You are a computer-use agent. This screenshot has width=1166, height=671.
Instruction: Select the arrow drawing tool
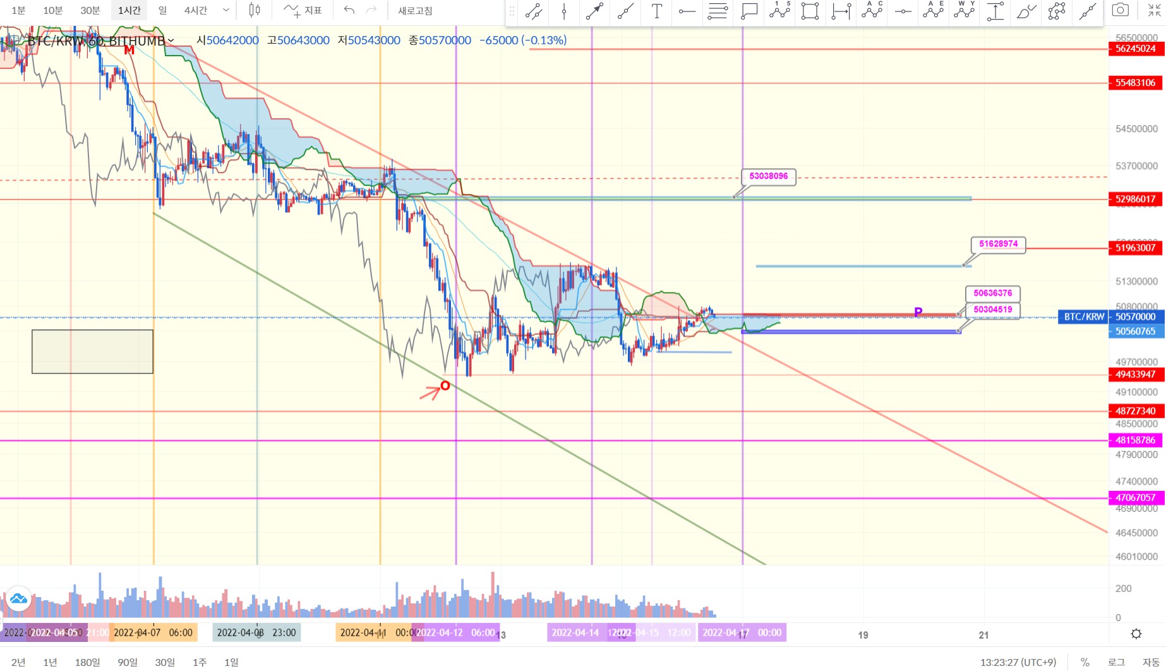595,11
